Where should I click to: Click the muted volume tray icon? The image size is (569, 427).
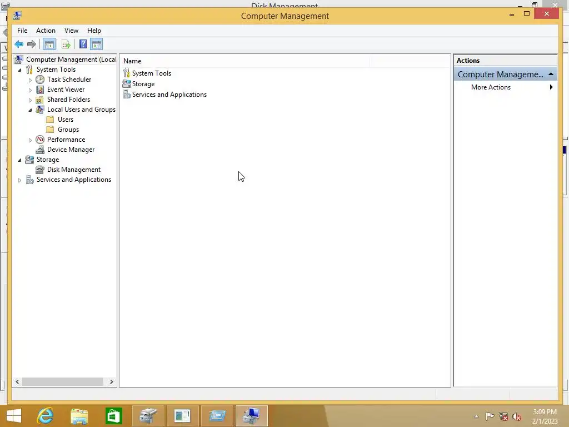517,416
